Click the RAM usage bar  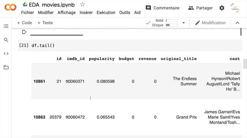pyautogui.click(x=172, y=20)
